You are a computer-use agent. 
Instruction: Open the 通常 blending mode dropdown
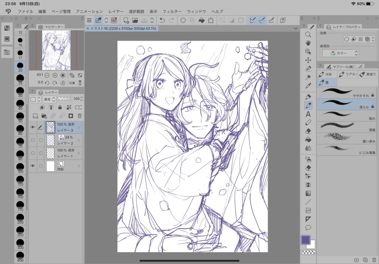(x=49, y=99)
